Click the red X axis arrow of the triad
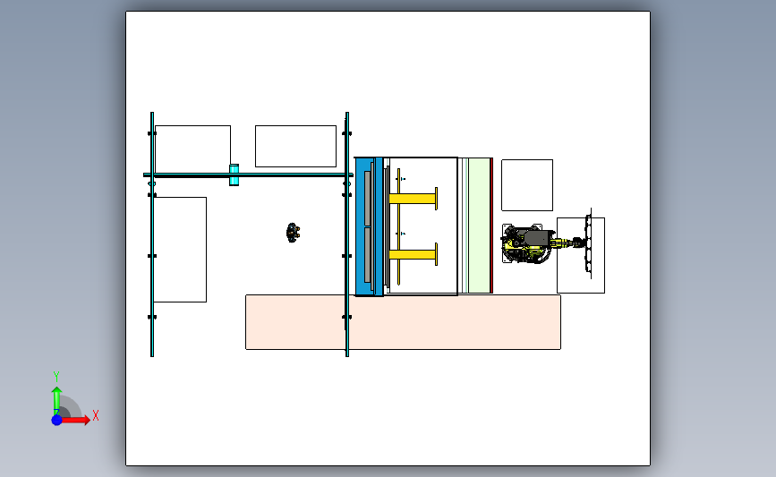 (x=77, y=420)
